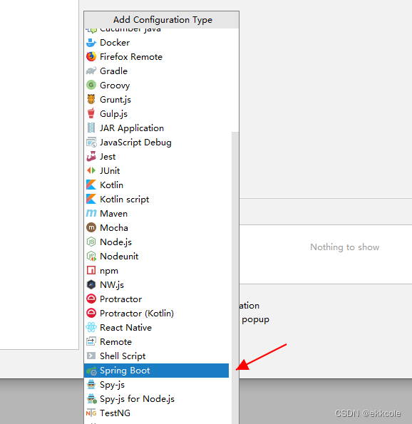Click the JUnit arrows icon

coord(91,170)
